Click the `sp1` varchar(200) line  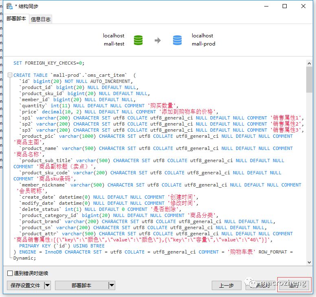161,118
